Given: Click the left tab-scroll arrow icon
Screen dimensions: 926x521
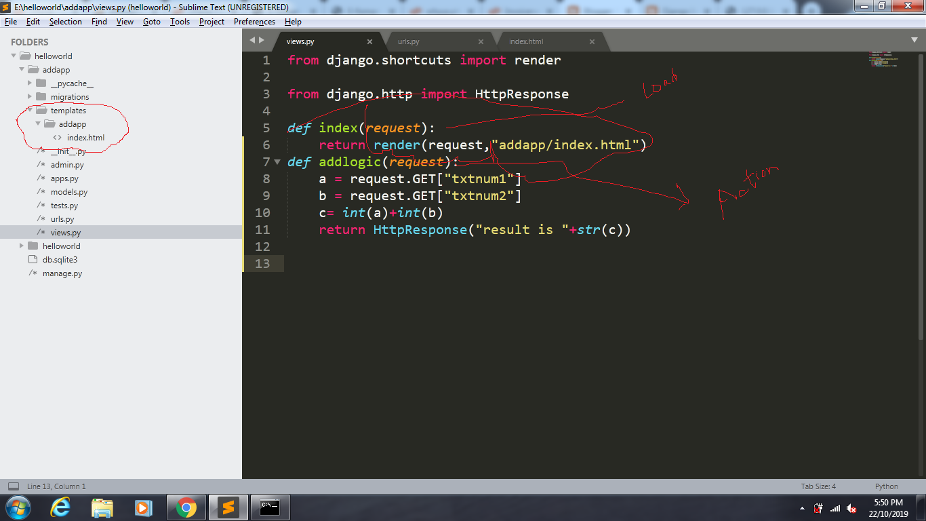Looking at the screenshot, I should point(251,40).
